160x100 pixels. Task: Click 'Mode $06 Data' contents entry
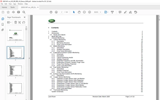pos(57,36)
